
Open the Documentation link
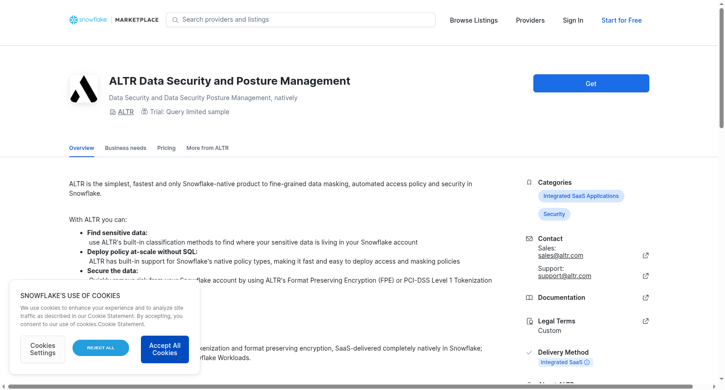(561, 298)
